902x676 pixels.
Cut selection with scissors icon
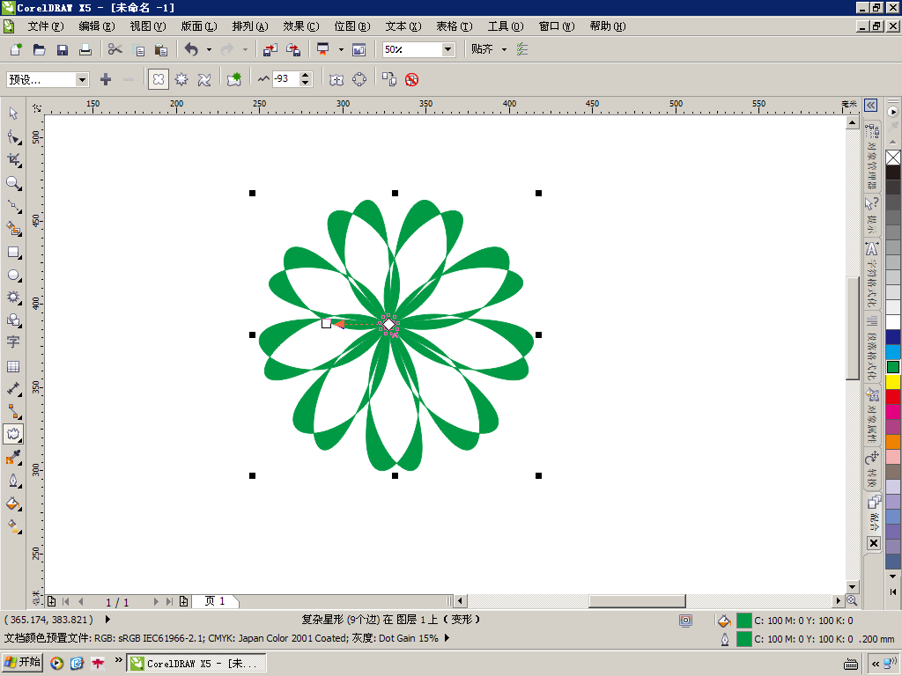pyautogui.click(x=115, y=49)
